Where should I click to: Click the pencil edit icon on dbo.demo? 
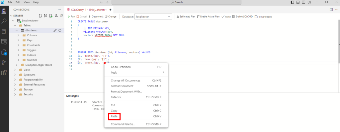click(55, 30)
